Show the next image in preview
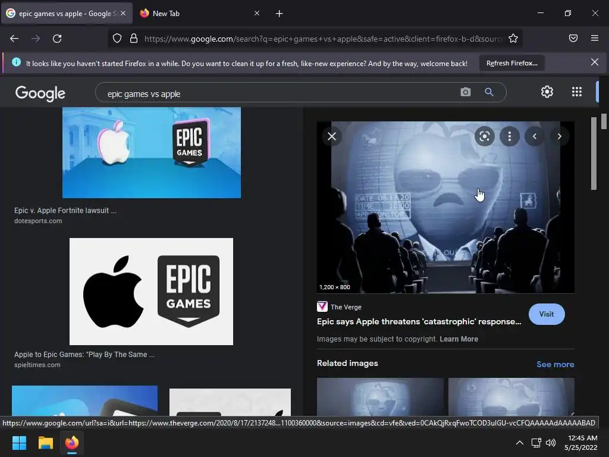609x457 pixels. point(559,136)
